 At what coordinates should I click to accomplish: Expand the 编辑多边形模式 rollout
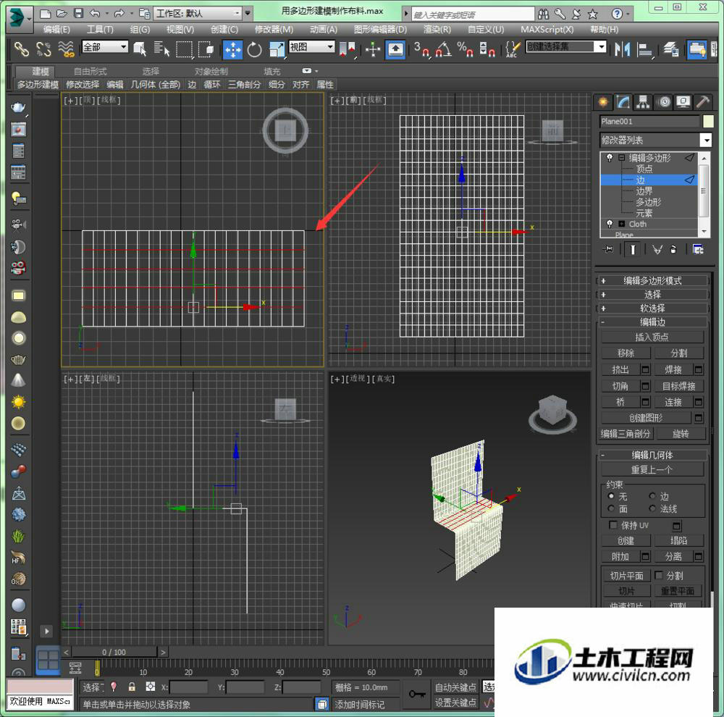[652, 280]
